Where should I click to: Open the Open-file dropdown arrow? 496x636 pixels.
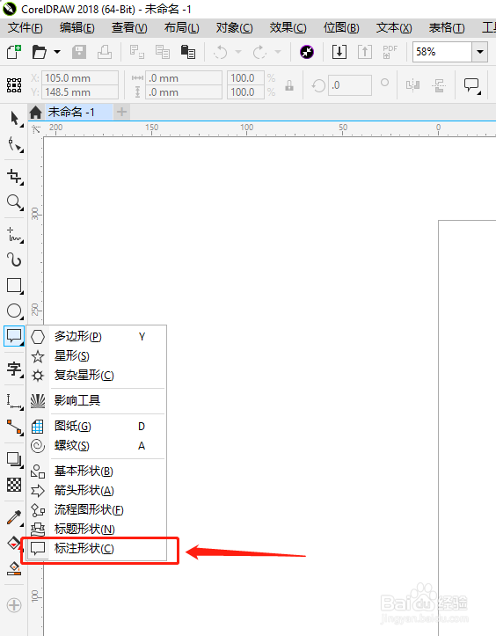point(57,52)
